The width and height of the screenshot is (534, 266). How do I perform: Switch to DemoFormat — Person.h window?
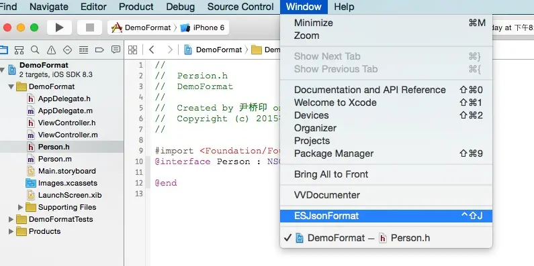386,238
